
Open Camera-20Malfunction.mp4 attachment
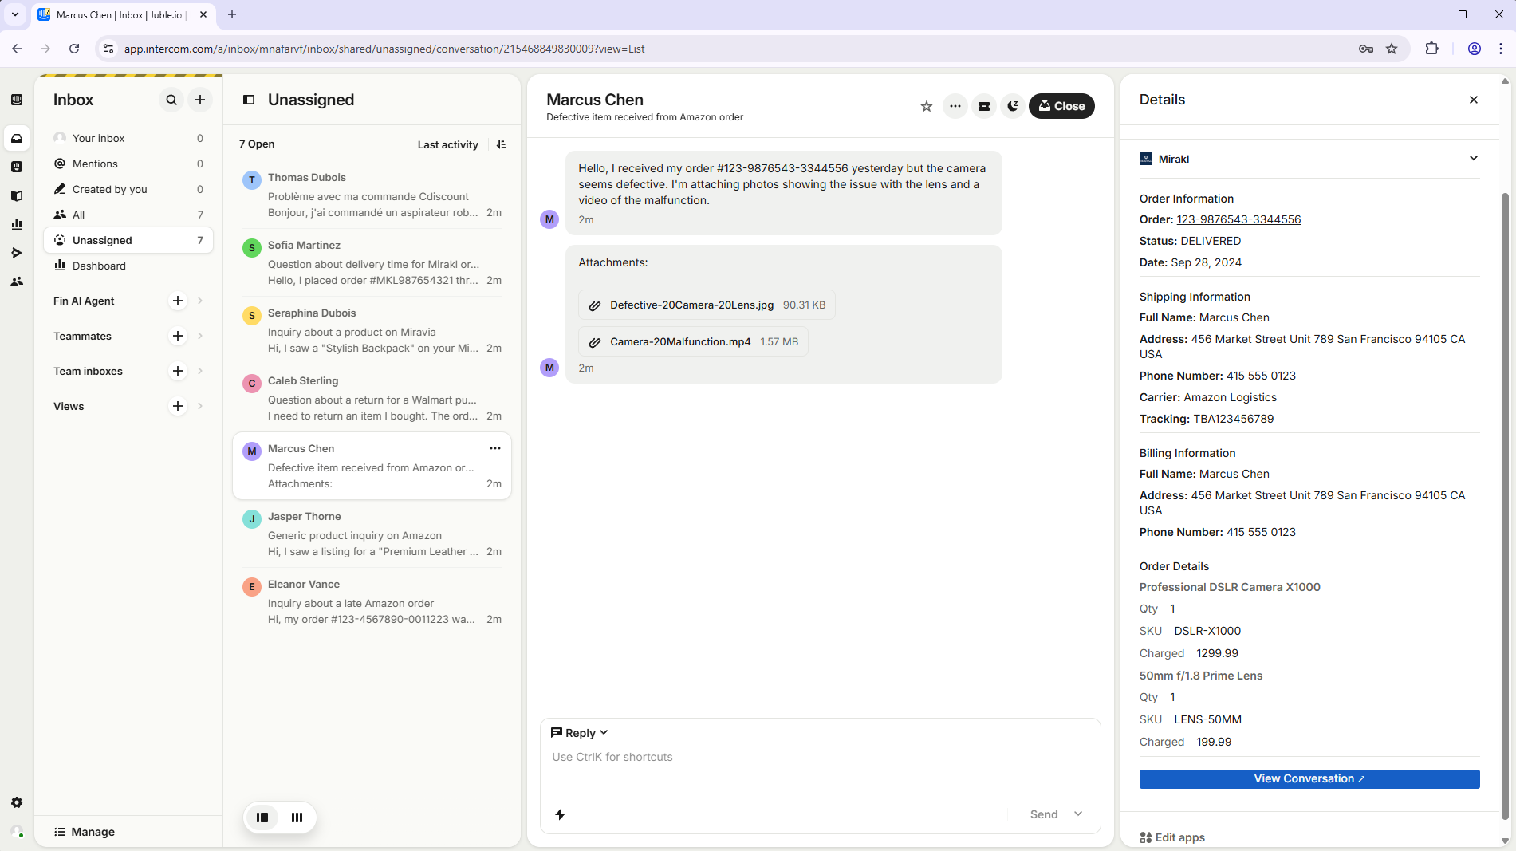click(x=693, y=341)
